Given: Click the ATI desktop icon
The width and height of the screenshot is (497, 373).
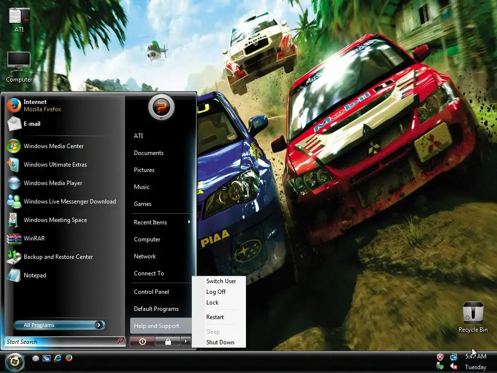Looking at the screenshot, I should pyautogui.click(x=19, y=19).
